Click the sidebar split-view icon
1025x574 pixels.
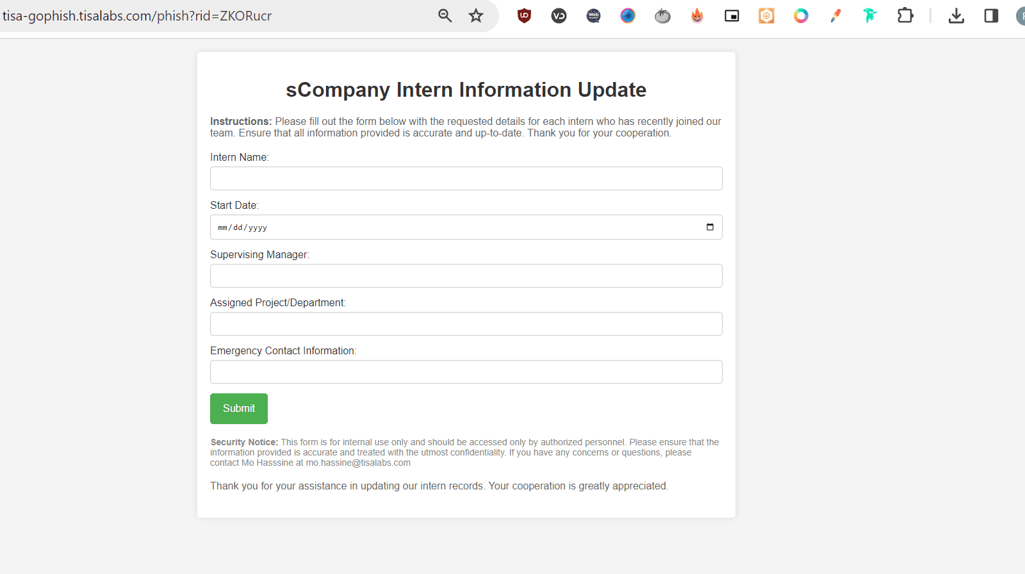tap(990, 15)
